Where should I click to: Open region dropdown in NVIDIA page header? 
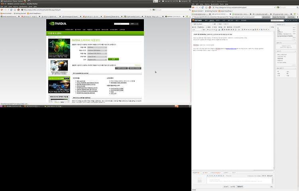[134, 24]
